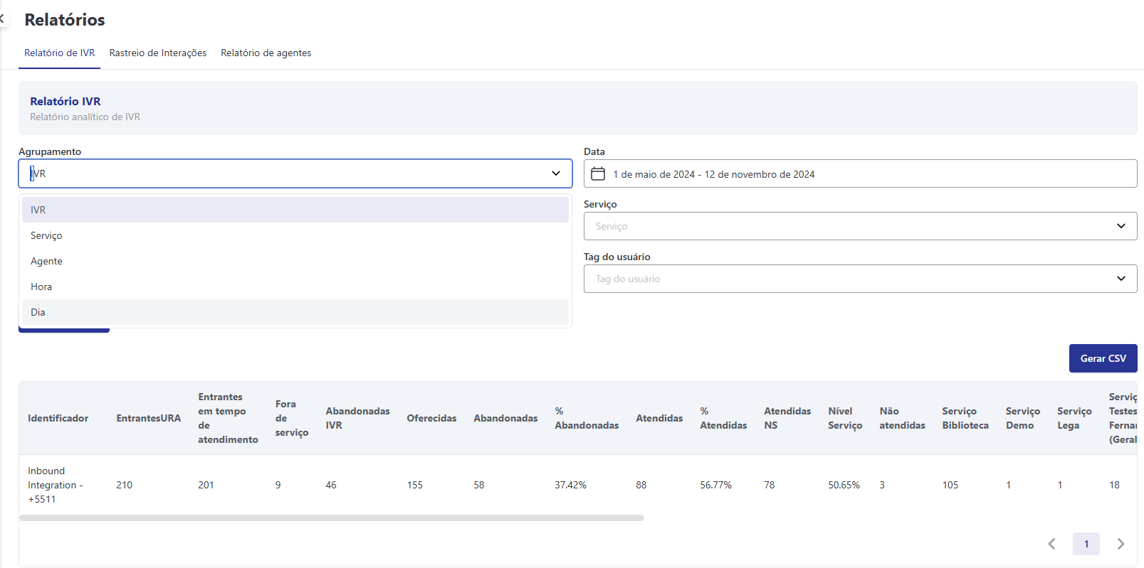Go to next page arrow
Screen dimensions: 1144x568
coord(1121,544)
